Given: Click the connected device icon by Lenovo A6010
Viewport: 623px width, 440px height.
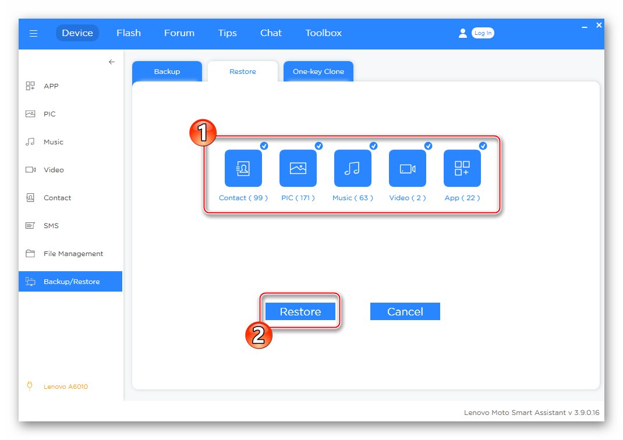Looking at the screenshot, I should pyautogui.click(x=29, y=386).
